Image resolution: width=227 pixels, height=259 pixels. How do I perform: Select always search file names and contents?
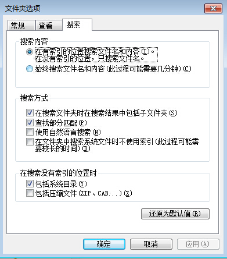30,69
